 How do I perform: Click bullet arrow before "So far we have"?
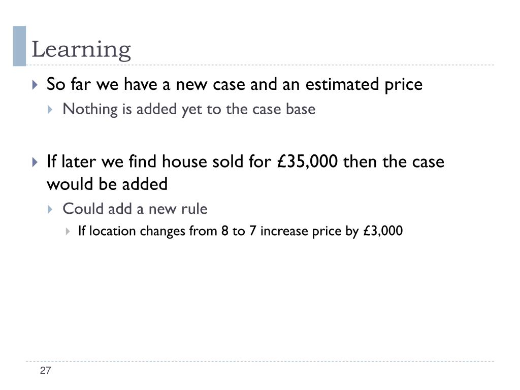click(x=35, y=85)
